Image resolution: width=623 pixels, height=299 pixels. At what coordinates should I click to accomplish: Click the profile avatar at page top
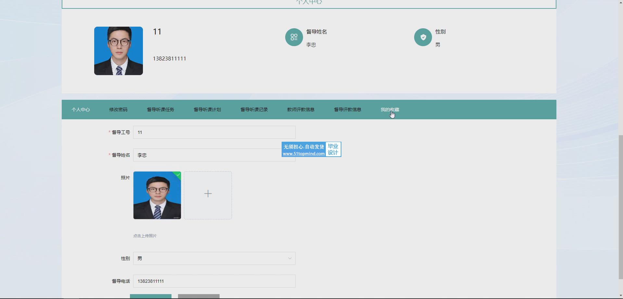click(119, 51)
